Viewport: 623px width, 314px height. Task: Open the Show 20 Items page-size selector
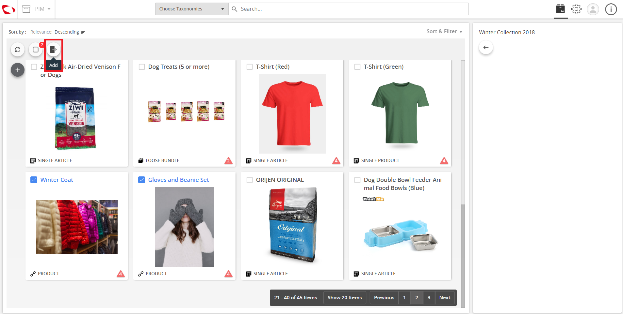click(345, 298)
